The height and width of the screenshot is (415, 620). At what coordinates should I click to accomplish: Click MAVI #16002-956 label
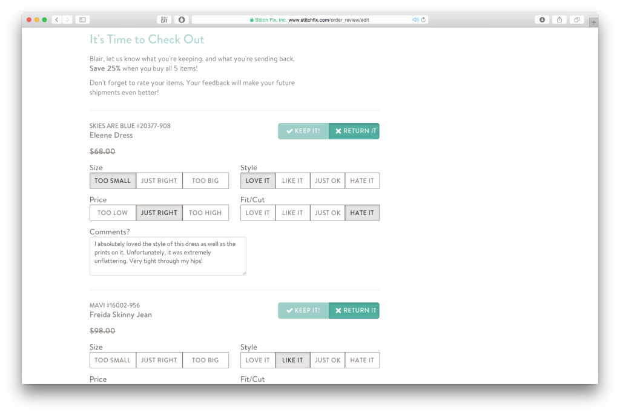(114, 305)
